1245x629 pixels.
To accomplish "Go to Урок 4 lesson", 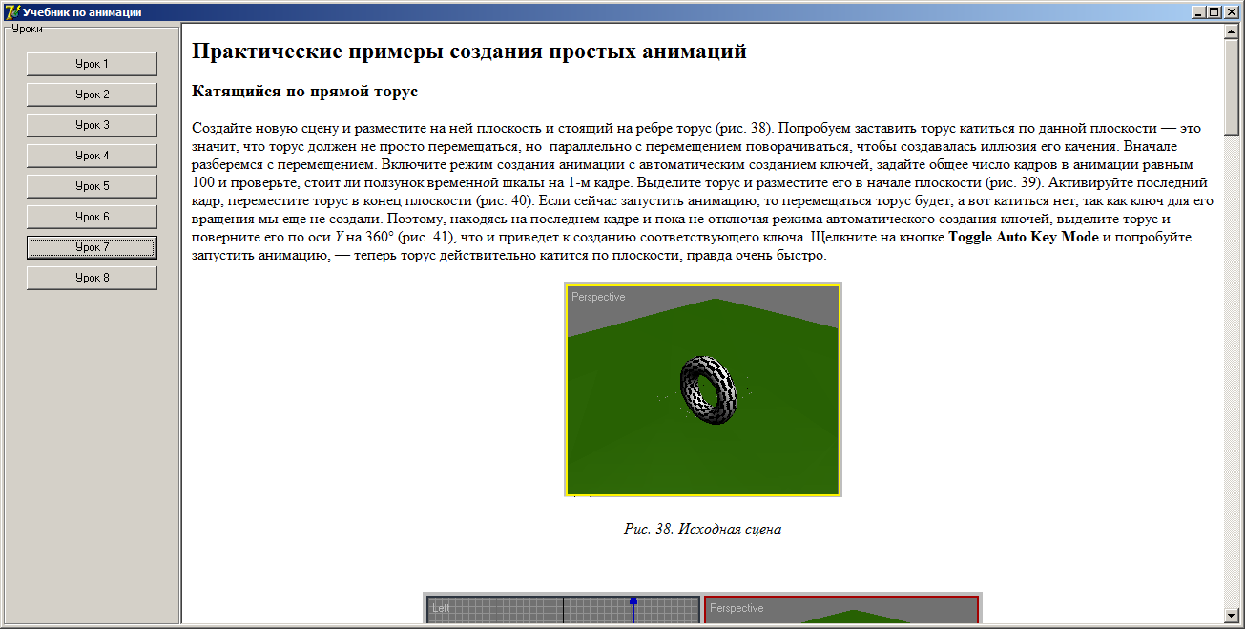I will pyautogui.click(x=92, y=156).
